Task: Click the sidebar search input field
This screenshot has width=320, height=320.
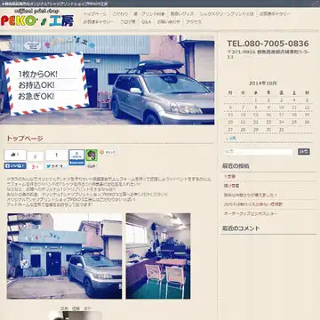Action: pos(259,152)
